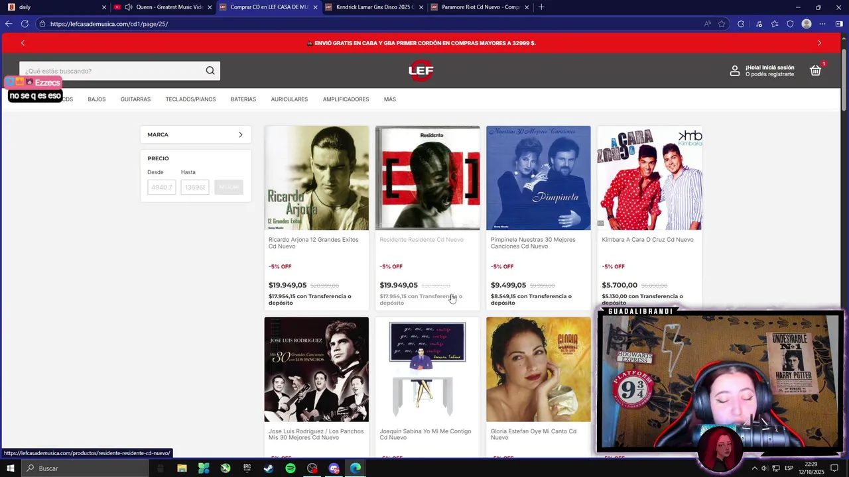The image size is (849, 477).
Task: Switch to the 'daily' tab
Action: pyautogui.click(x=56, y=7)
